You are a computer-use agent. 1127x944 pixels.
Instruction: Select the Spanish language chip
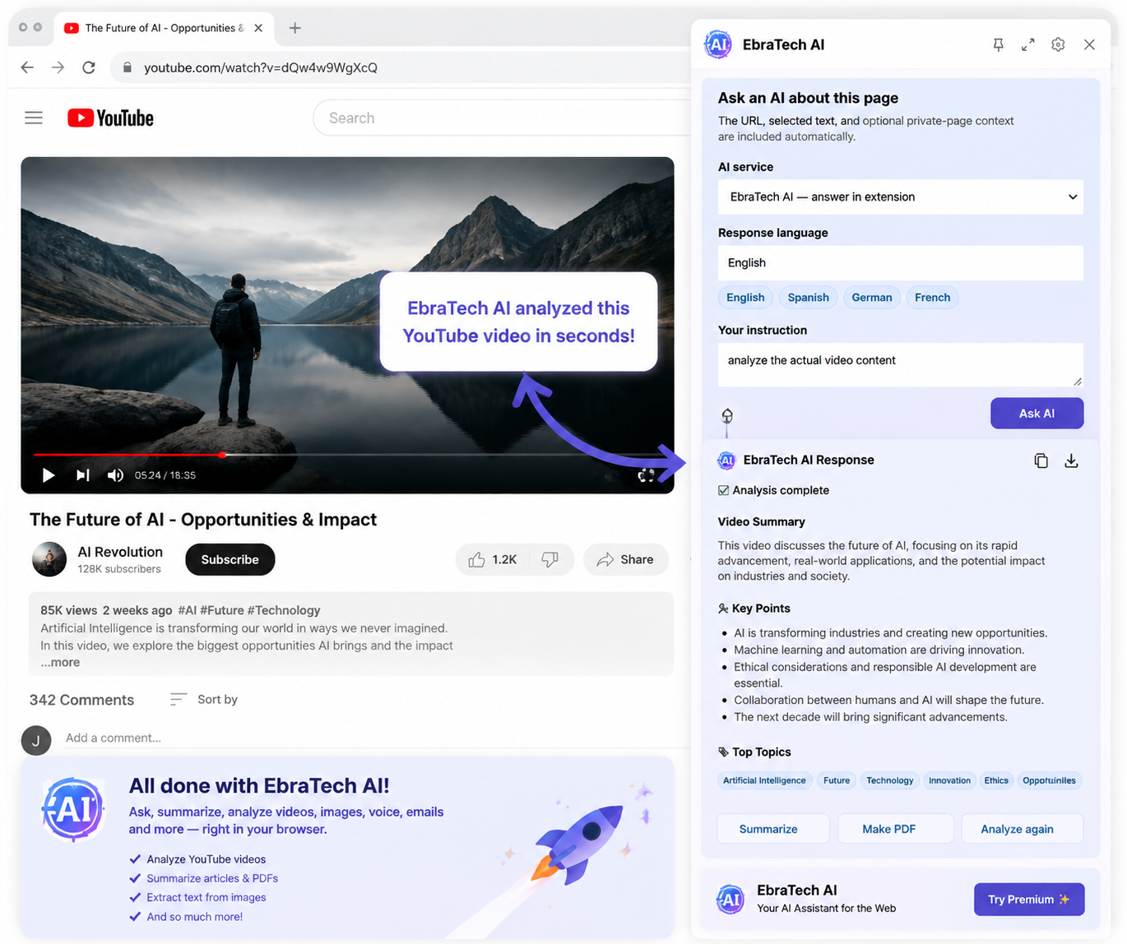809,298
